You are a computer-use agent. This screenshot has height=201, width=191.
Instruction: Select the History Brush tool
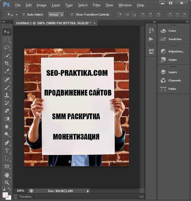point(7,103)
